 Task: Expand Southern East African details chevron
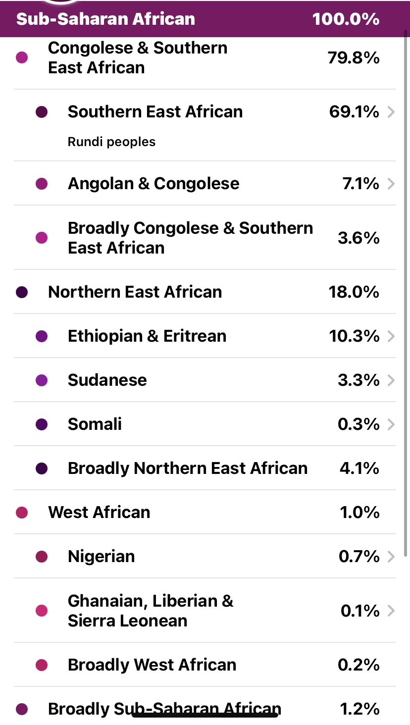[x=391, y=112]
